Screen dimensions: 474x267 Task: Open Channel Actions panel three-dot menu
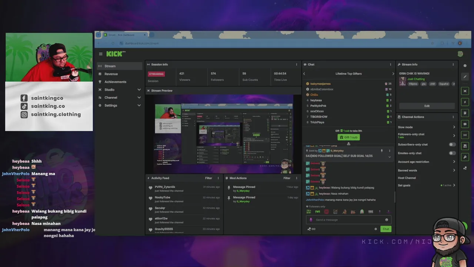pos(453,117)
